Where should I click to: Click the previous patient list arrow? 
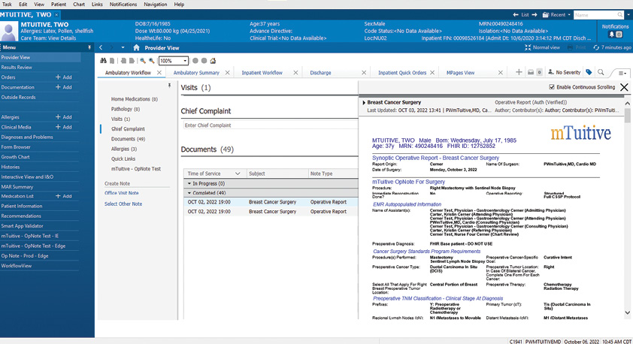click(x=516, y=15)
